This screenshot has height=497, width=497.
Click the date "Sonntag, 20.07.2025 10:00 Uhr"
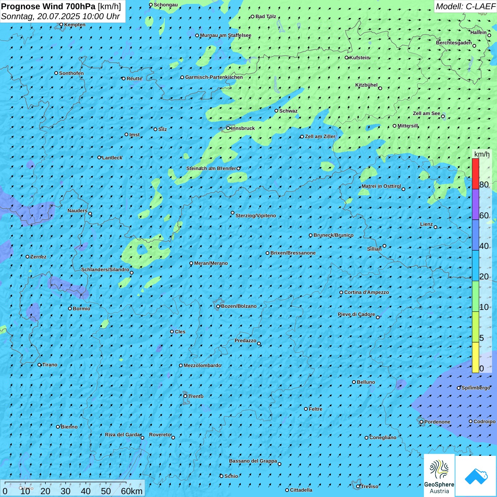pos(60,16)
